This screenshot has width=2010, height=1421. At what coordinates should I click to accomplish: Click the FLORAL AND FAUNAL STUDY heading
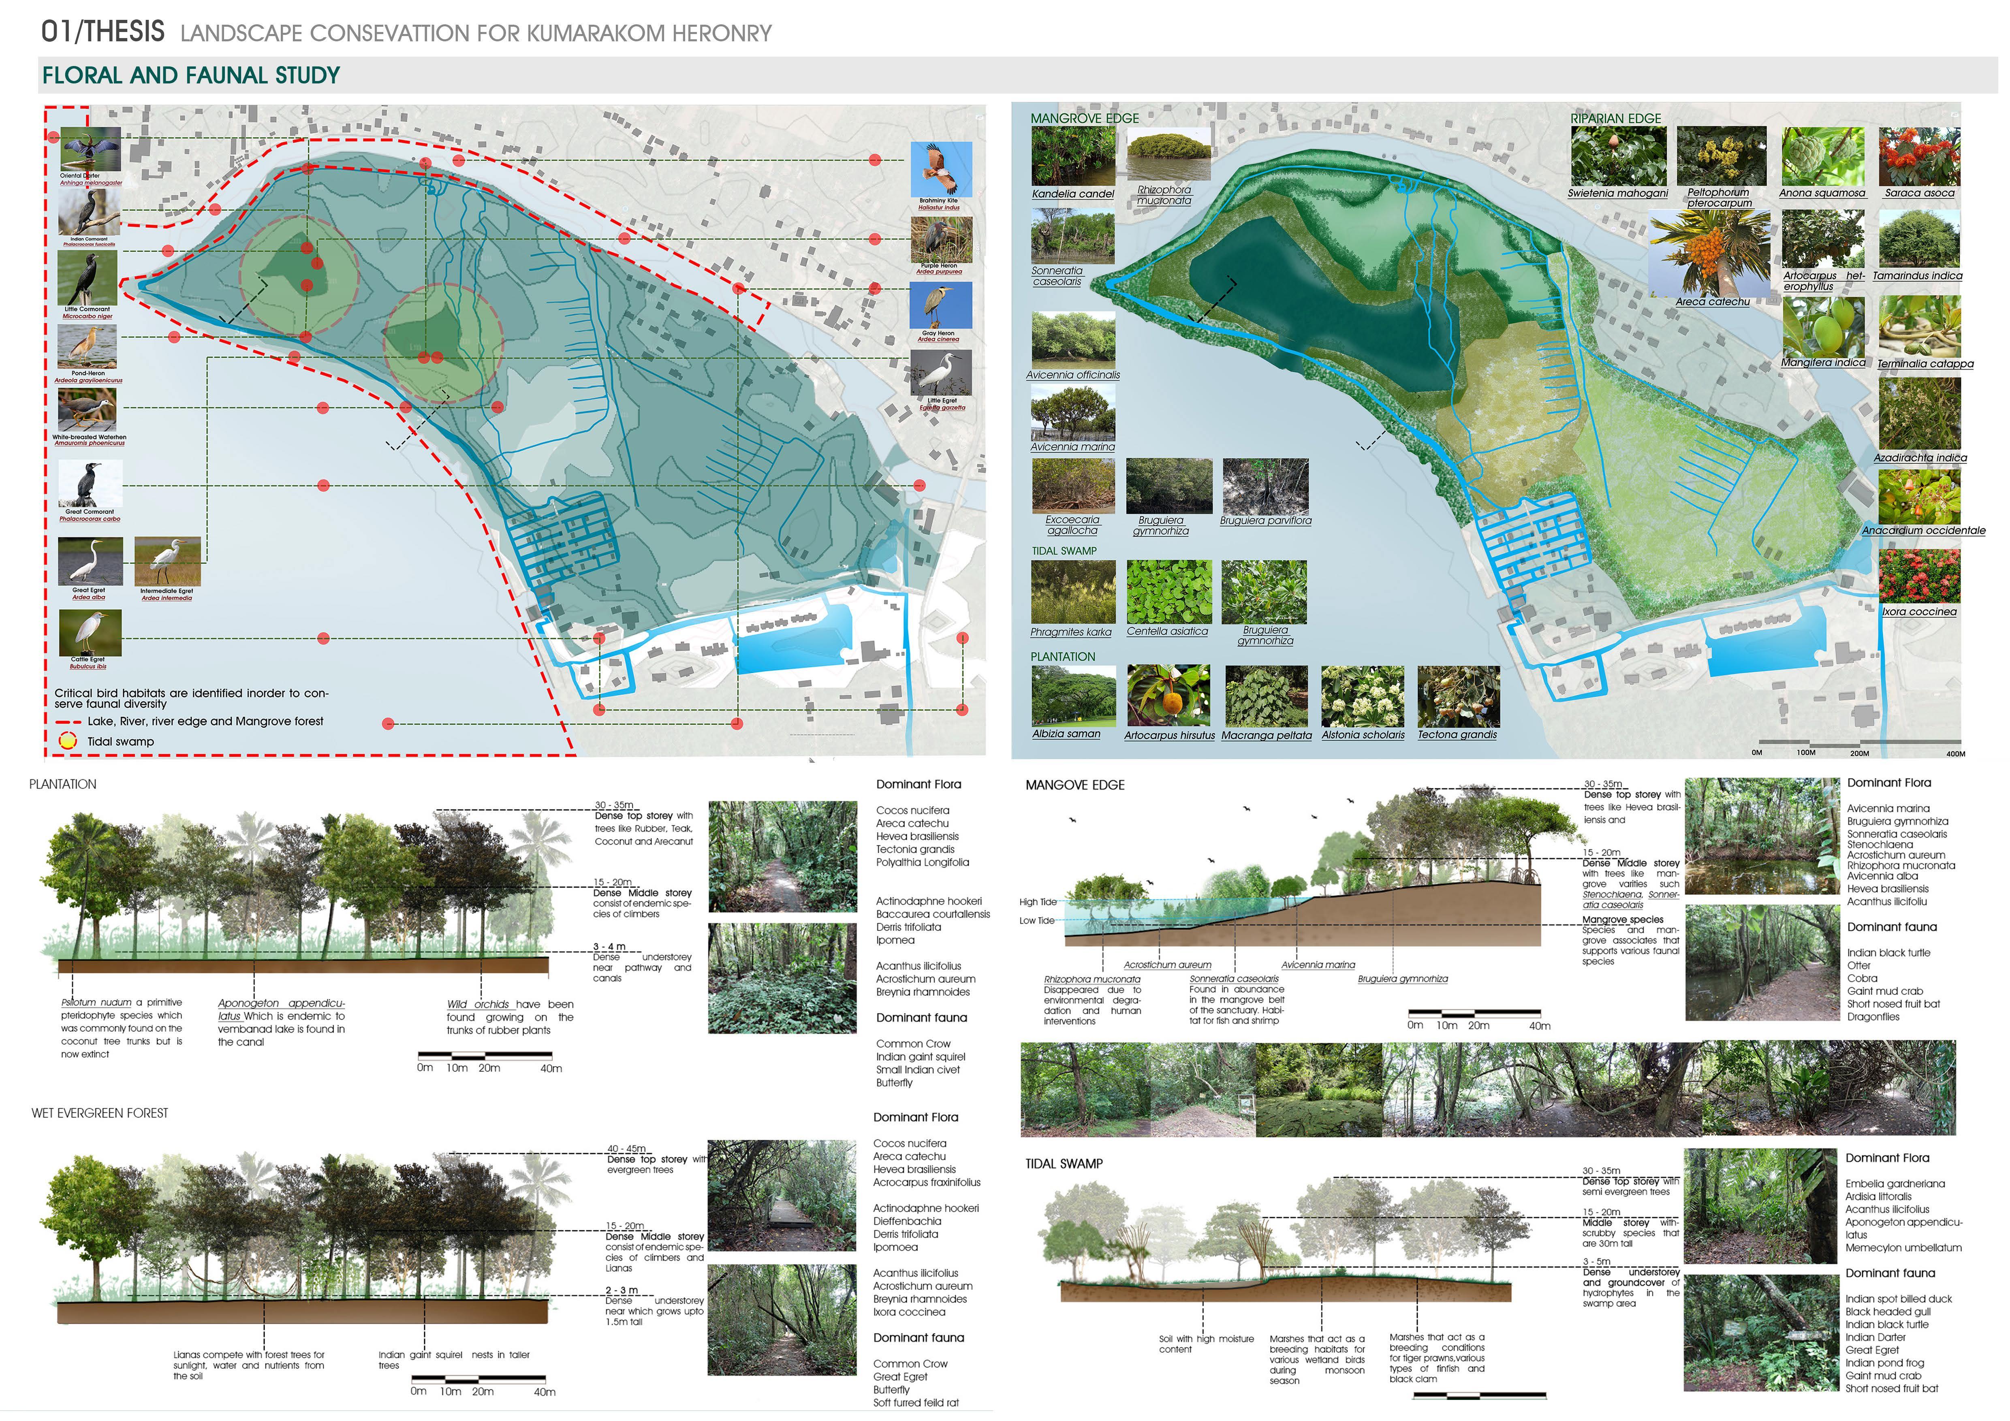coord(191,75)
